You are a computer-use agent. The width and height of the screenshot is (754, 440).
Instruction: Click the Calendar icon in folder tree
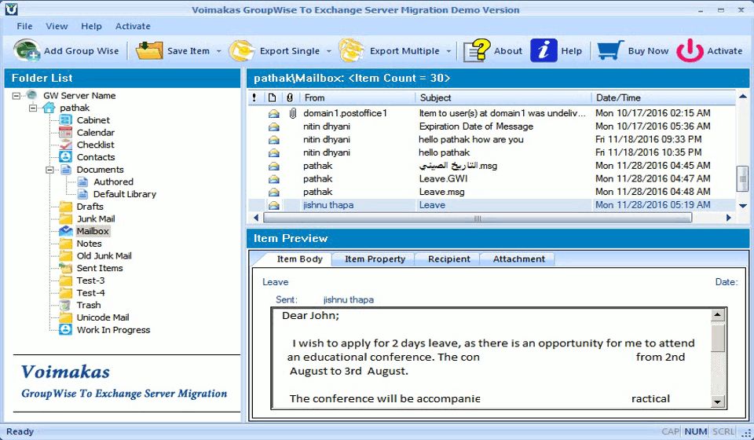click(65, 132)
